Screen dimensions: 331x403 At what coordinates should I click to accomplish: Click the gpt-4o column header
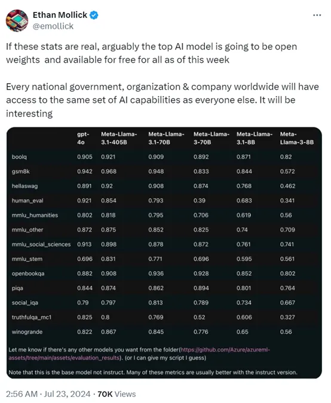click(x=83, y=138)
